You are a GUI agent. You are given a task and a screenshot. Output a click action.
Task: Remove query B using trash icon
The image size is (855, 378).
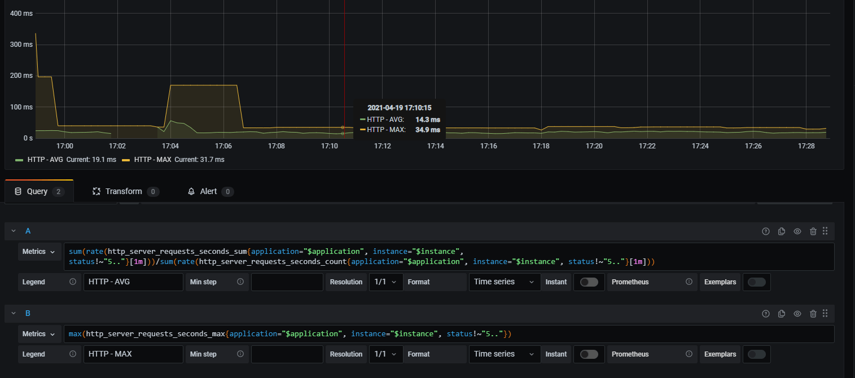tap(813, 314)
